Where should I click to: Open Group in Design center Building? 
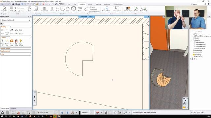point(21,31)
